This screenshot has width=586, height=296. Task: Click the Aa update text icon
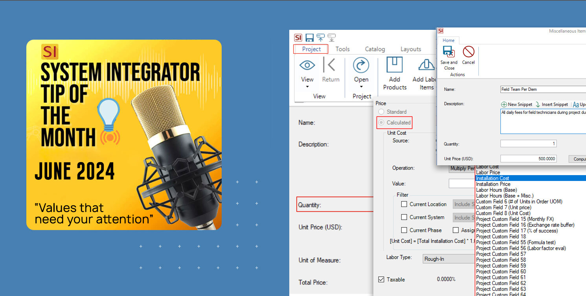click(x=576, y=104)
